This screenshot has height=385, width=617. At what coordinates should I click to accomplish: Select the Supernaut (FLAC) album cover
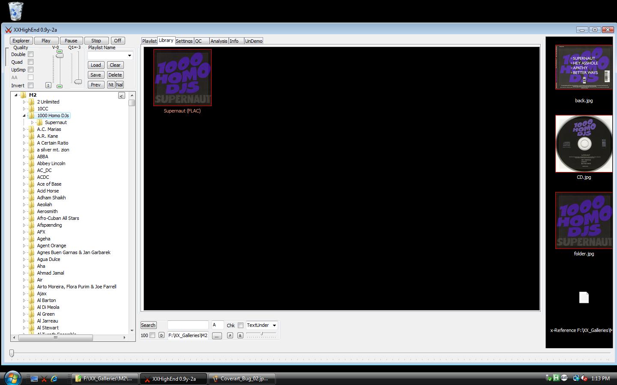point(183,77)
